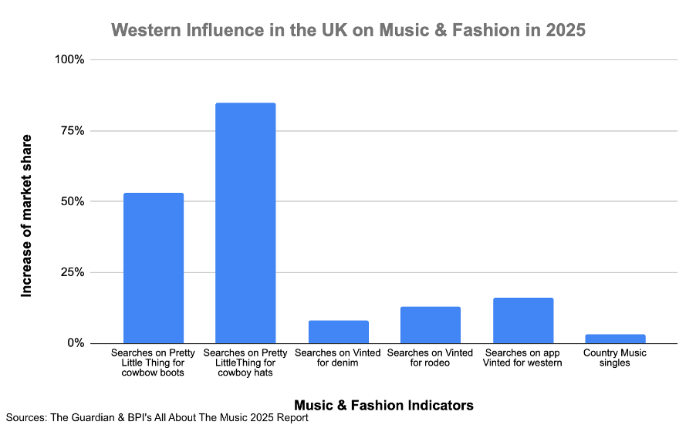
Task: Click the 75% axis label
Action: coord(73,130)
